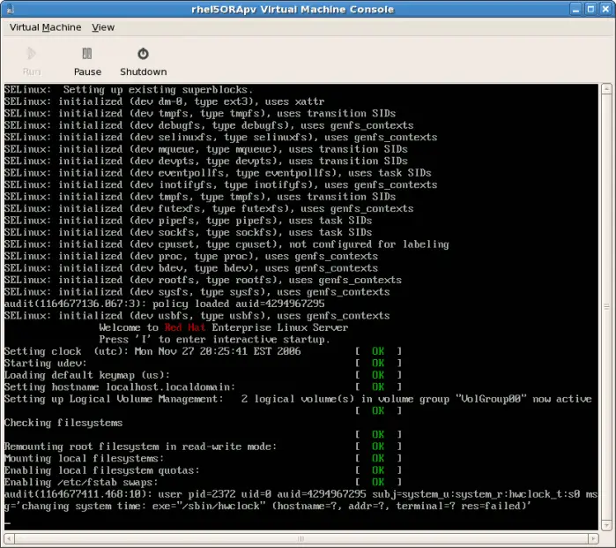Click the green OK beside 'Starting udev'
The height and width of the screenshot is (548, 616).
tap(378, 363)
